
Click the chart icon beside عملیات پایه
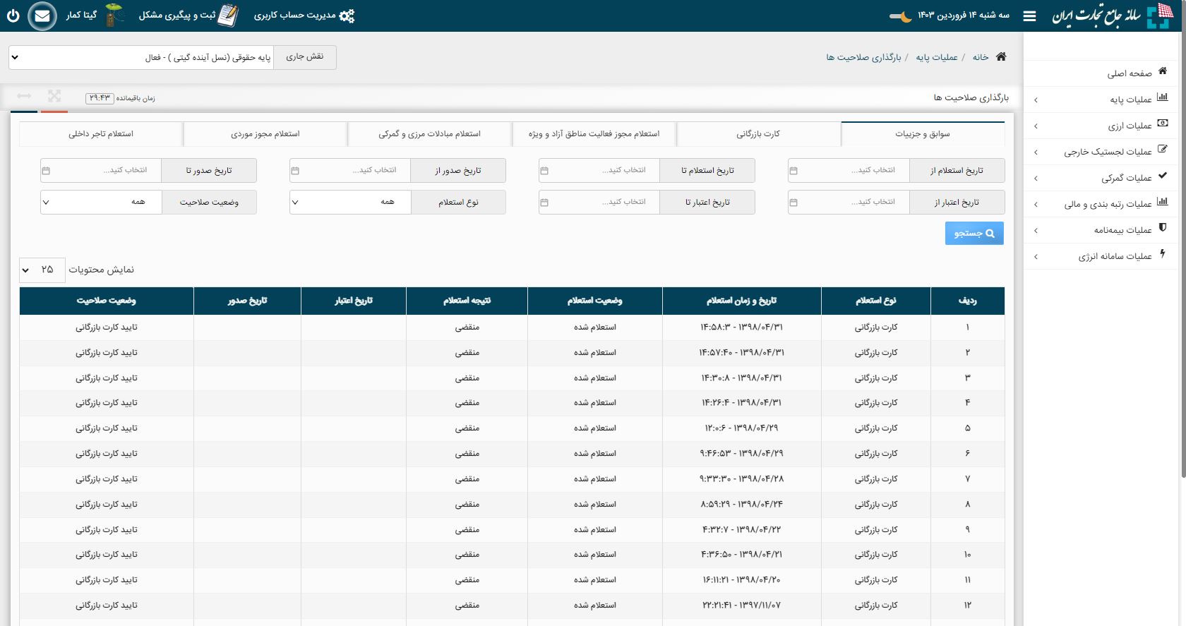tap(1163, 97)
